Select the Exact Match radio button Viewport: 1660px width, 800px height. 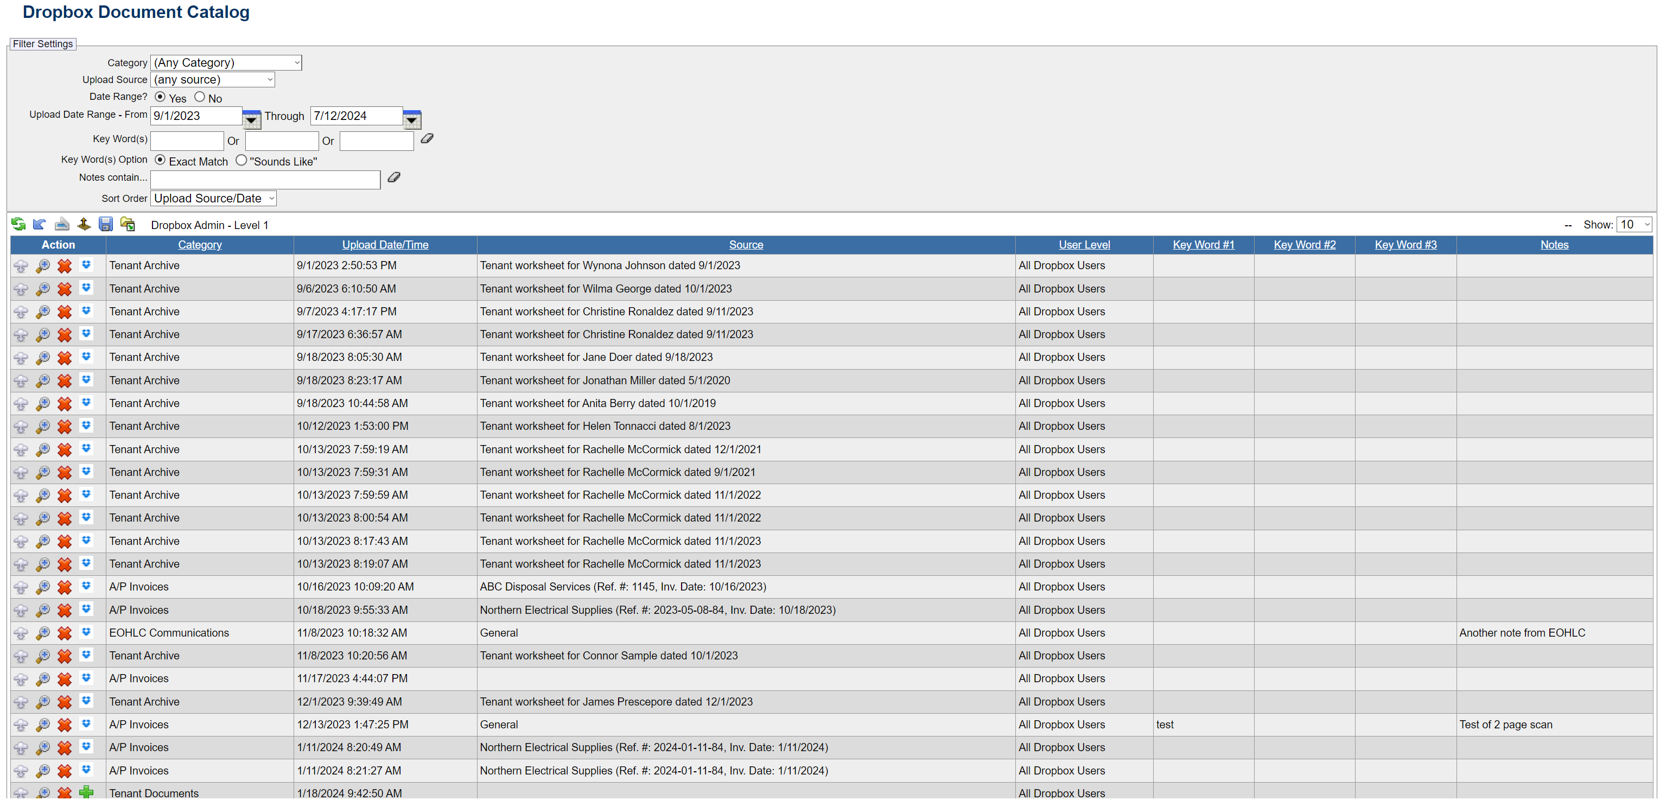pyautogui.click(x=161, y=160)
